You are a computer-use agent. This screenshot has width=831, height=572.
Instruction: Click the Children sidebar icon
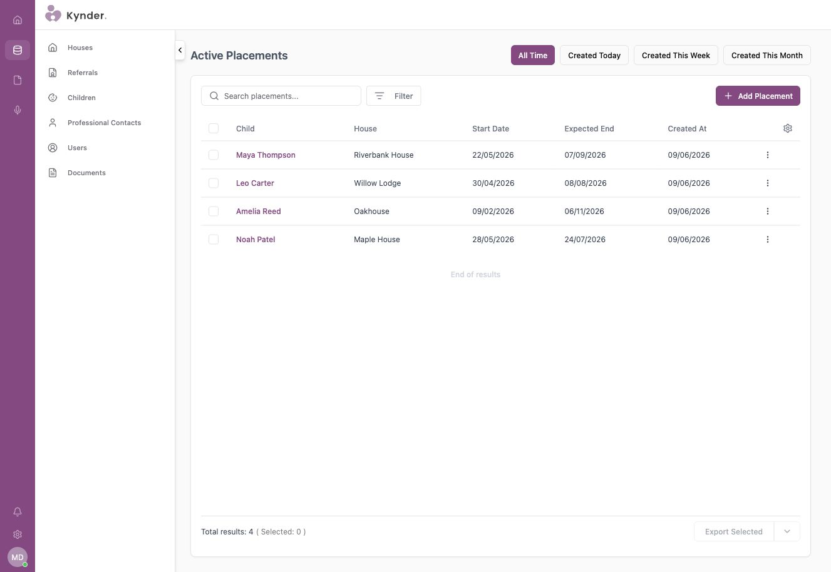coord(53,98)
